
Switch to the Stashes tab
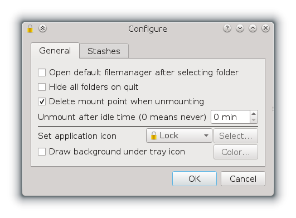point(104,51)
